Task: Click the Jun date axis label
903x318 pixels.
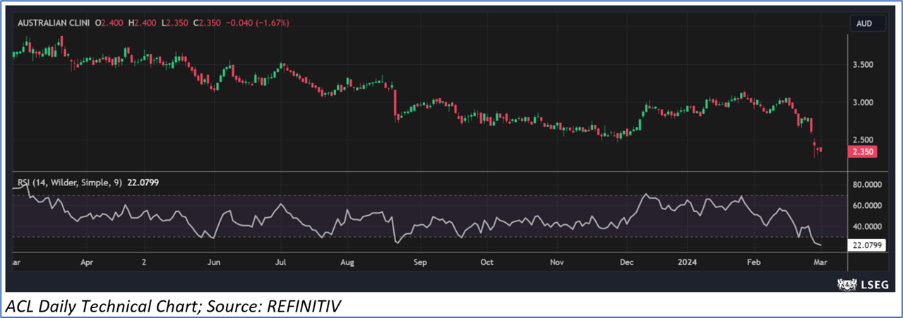Action: pyautogui.click(x=215, y=262)
